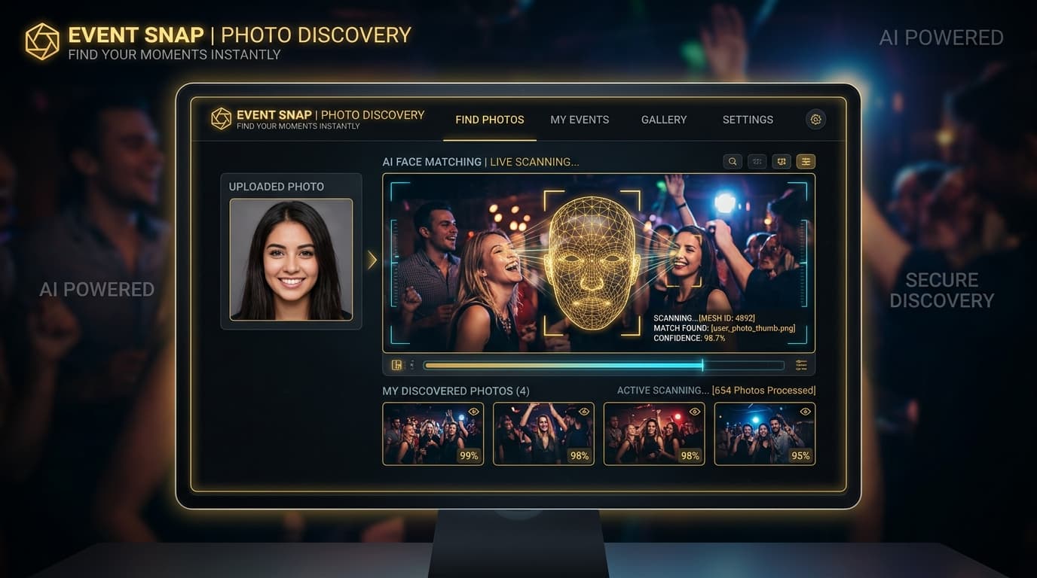
Task: Click the layout icon left of the scan progress bar
Action: click(397, 365)
